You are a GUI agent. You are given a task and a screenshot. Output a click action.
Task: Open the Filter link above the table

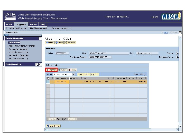(x=136, y=74)
